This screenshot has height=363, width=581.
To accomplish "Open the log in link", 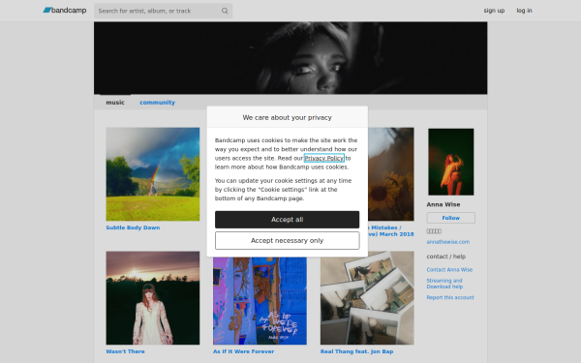I will (524, 11).
